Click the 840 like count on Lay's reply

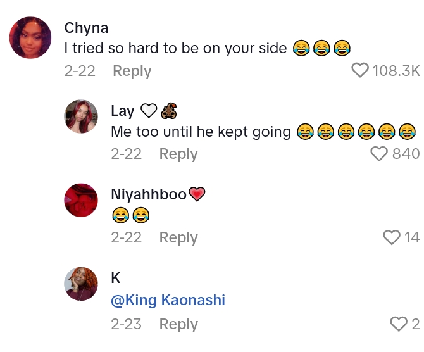coord(406,154)
